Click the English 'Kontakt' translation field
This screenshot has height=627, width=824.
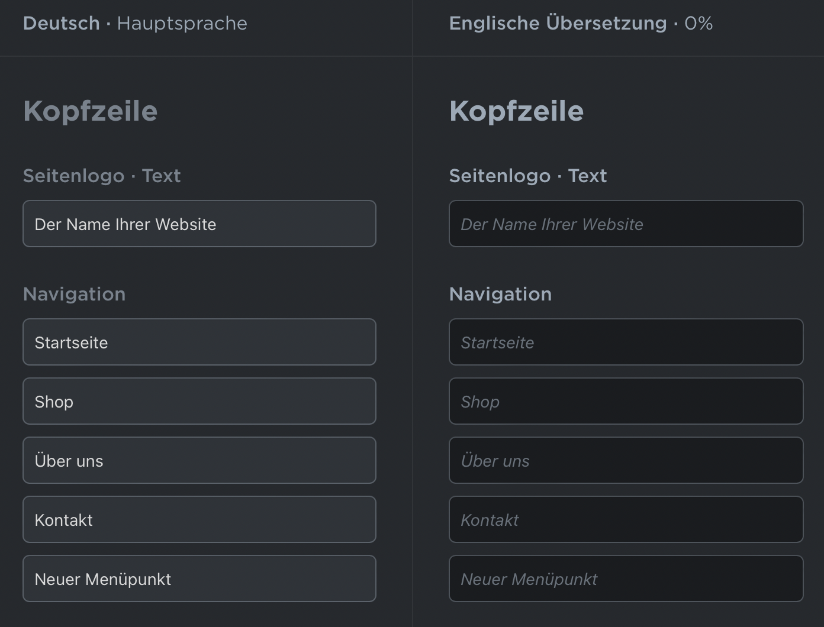[x=626, y=519]
